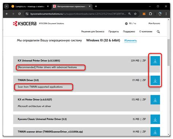
Task: Click the 229 MB | ZIP size label
Action: coord(138,60)
